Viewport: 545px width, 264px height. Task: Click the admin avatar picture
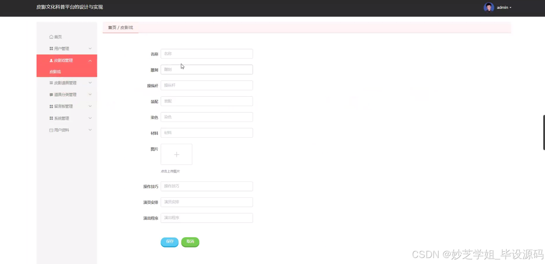click(x=489, y=7)
